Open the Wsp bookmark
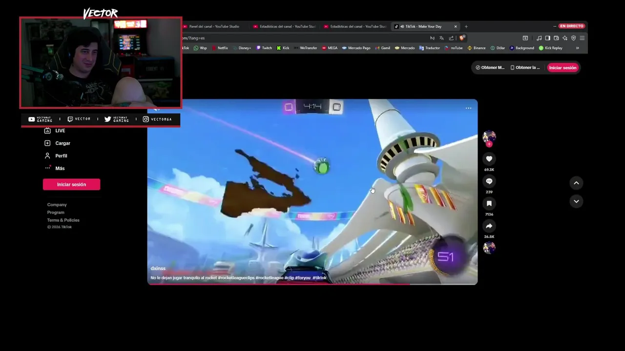 [200, 48]
